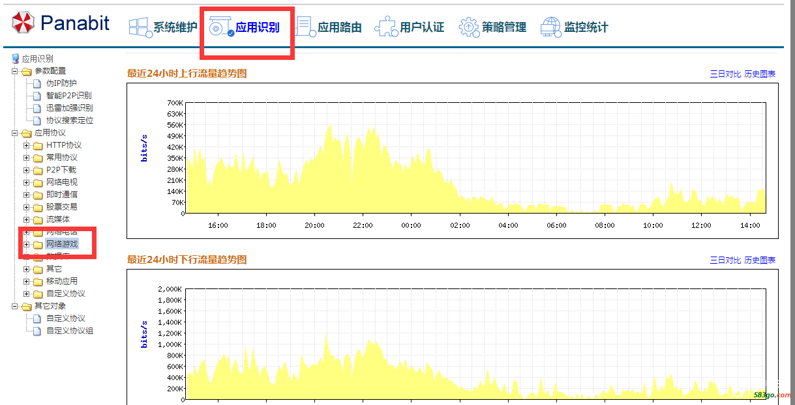Open the 监控统计 menu label
795x405 pixels.
pos(586,27)
